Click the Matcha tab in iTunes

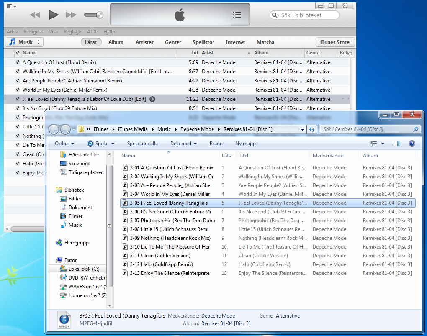pos(265,42)
